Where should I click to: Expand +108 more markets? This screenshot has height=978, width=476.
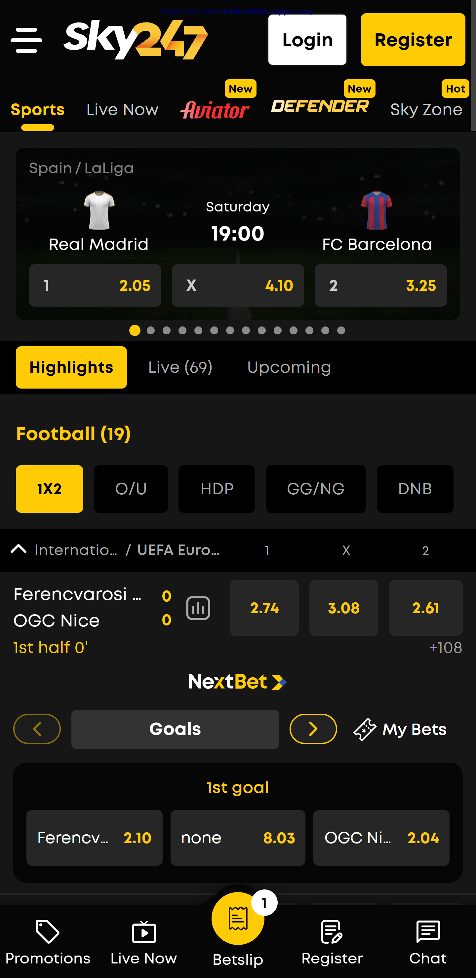point(445,648)
